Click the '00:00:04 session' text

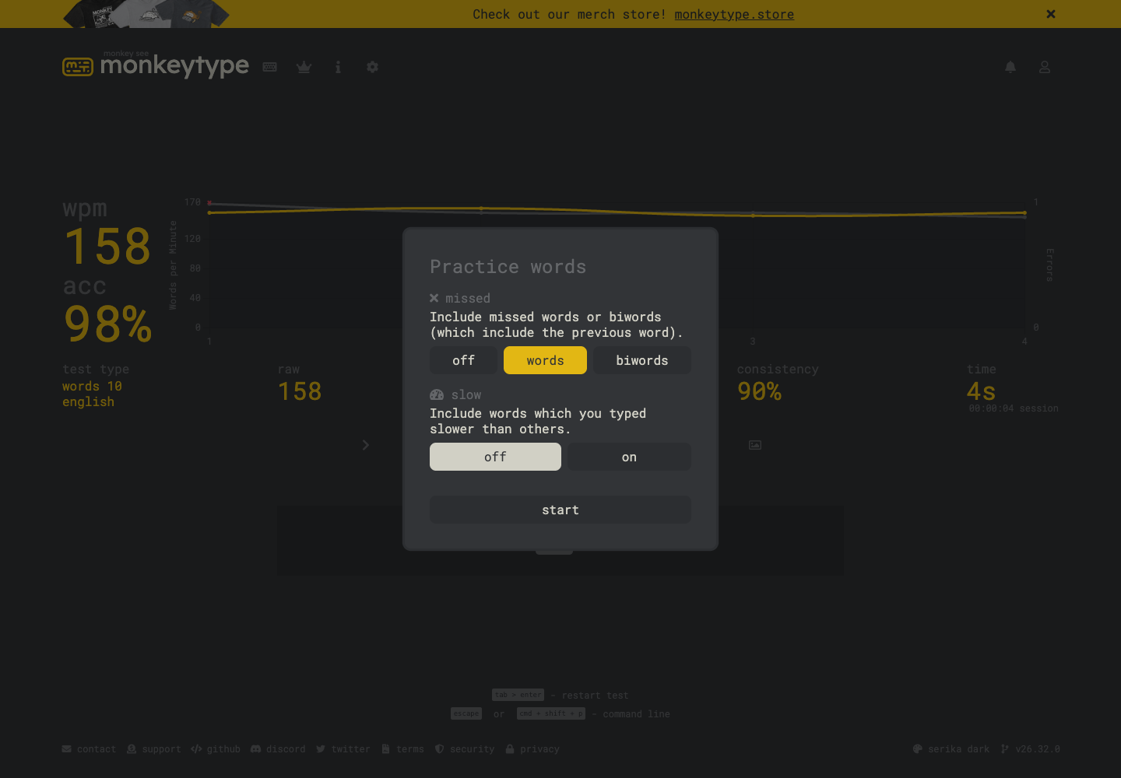tap(1014, 408)
